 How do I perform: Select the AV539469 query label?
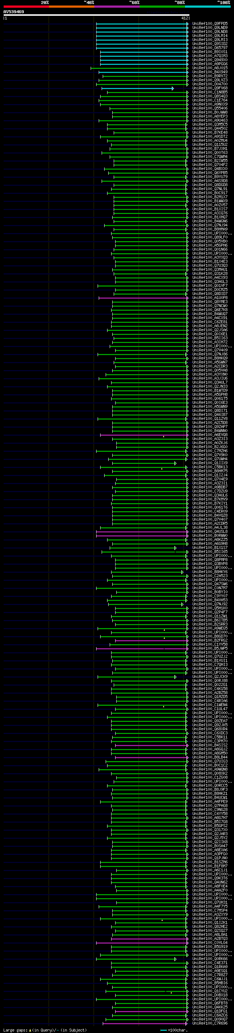click(14, 12)
